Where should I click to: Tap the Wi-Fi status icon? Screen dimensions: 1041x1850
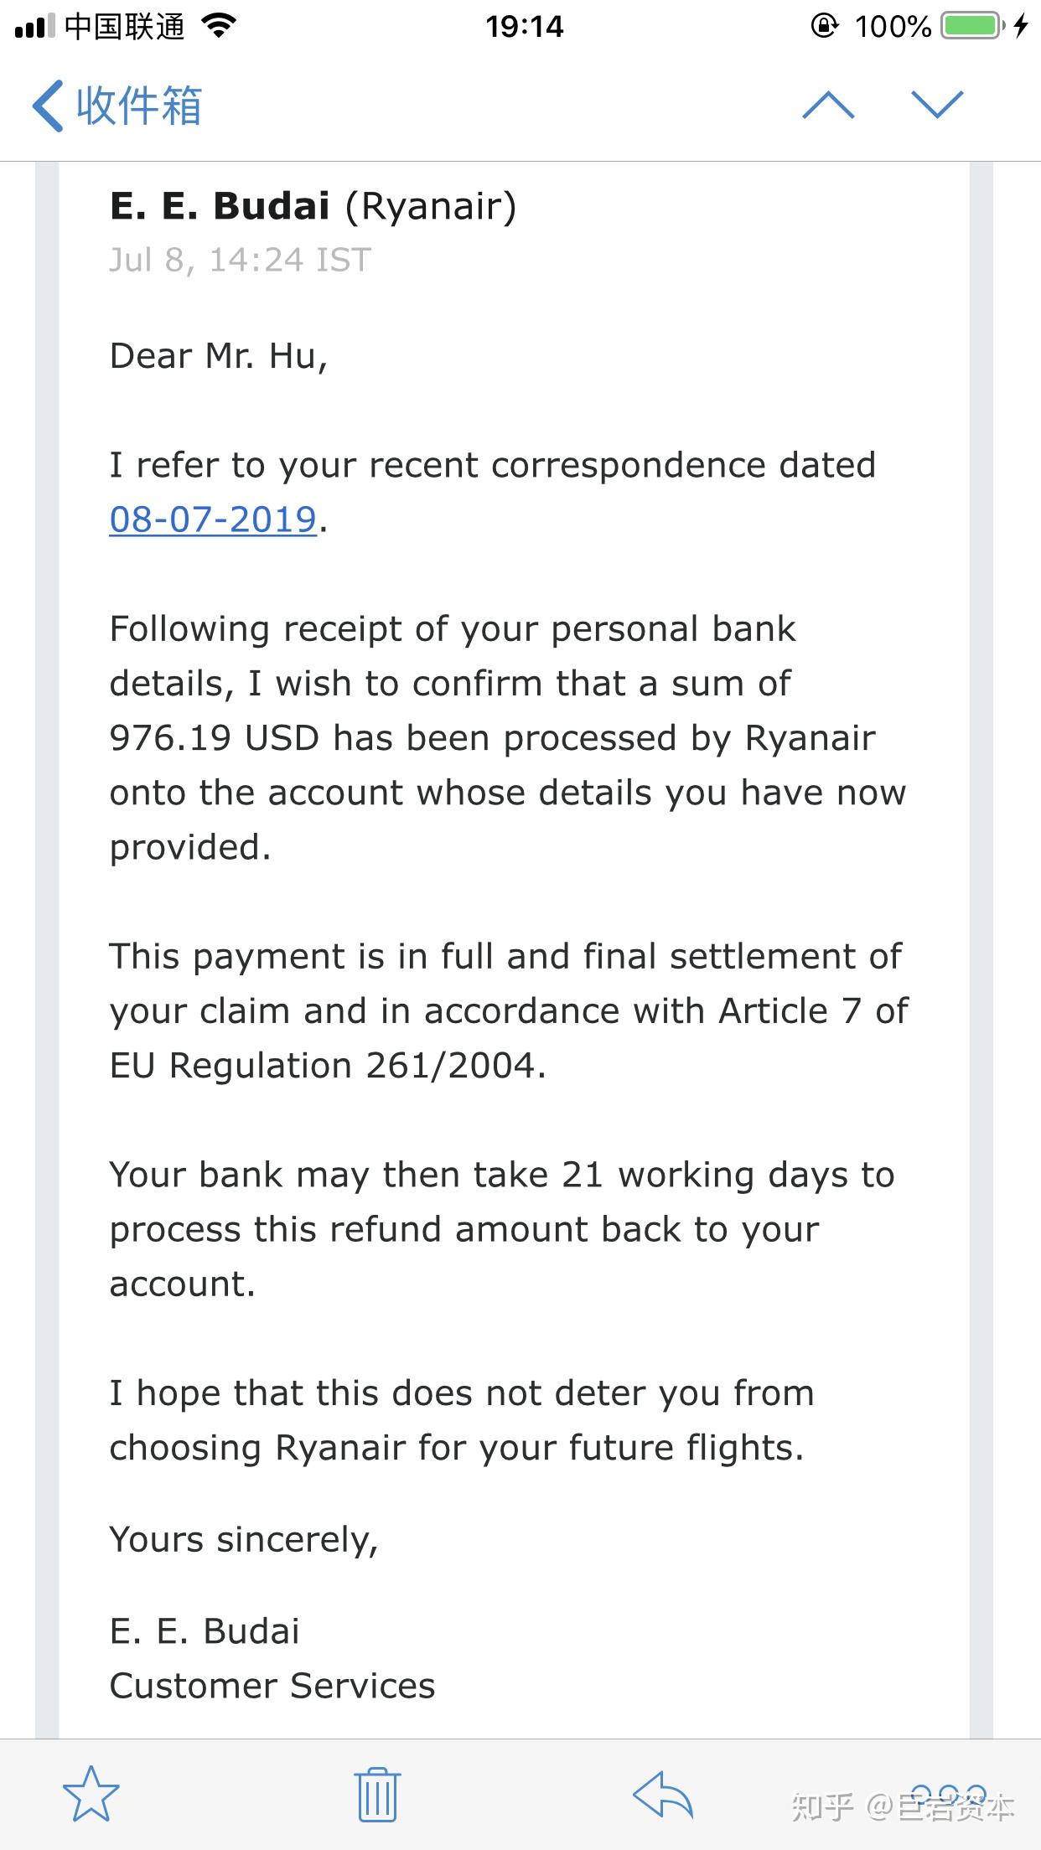click(220, 27)
